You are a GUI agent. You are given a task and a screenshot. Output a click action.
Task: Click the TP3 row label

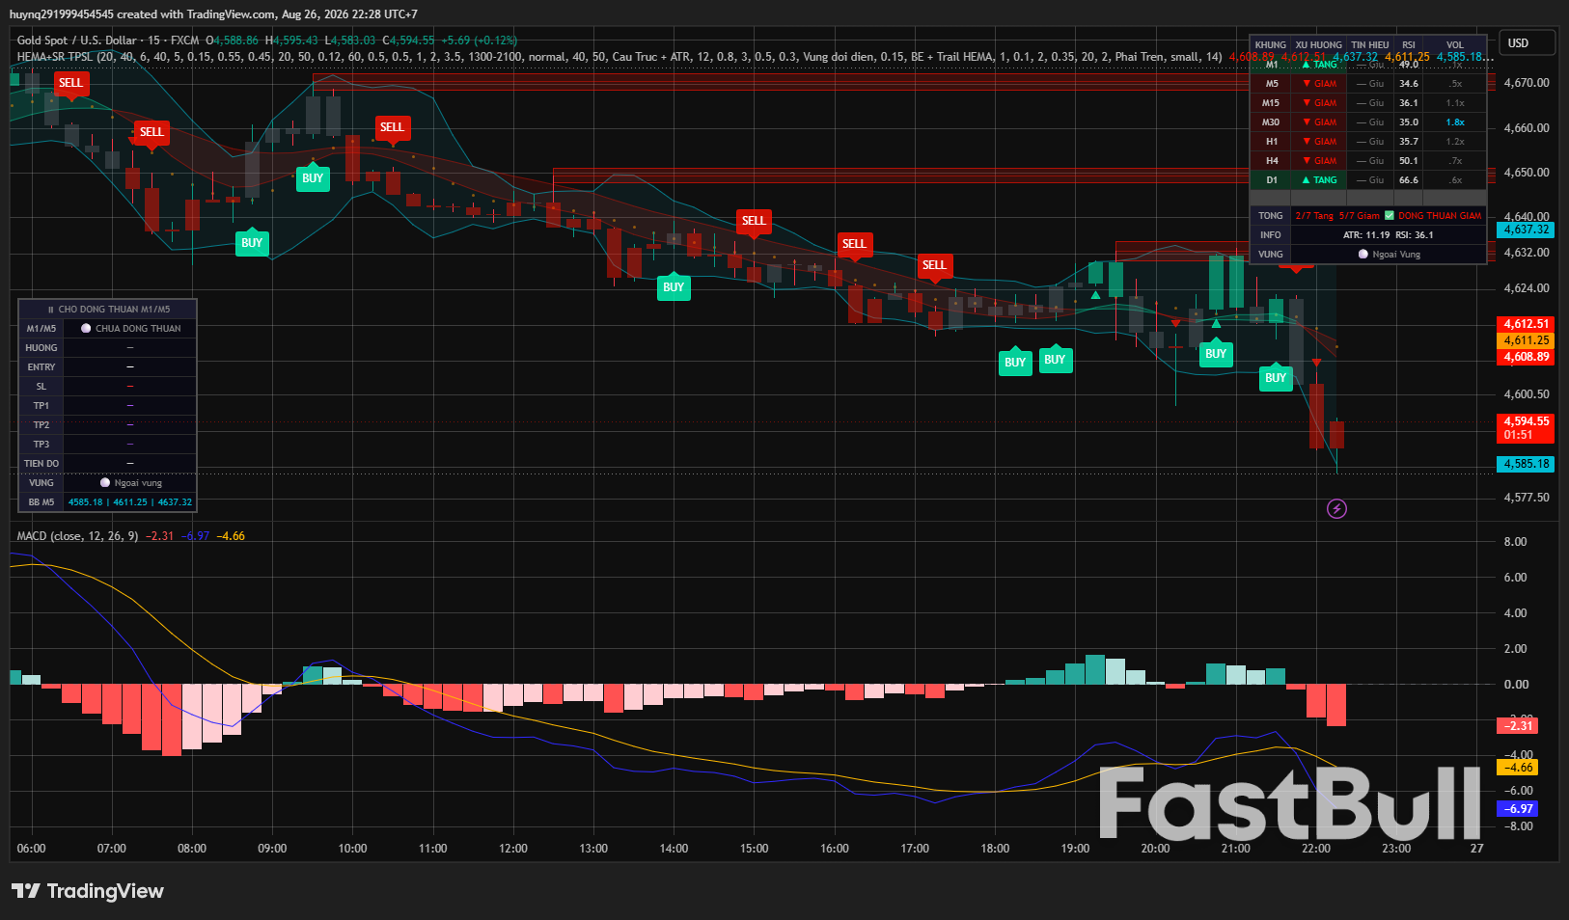coord(41,445)
